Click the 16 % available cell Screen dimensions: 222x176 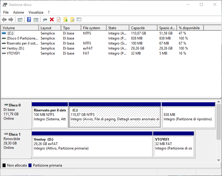pyautogui.click(x=182, y=53)
